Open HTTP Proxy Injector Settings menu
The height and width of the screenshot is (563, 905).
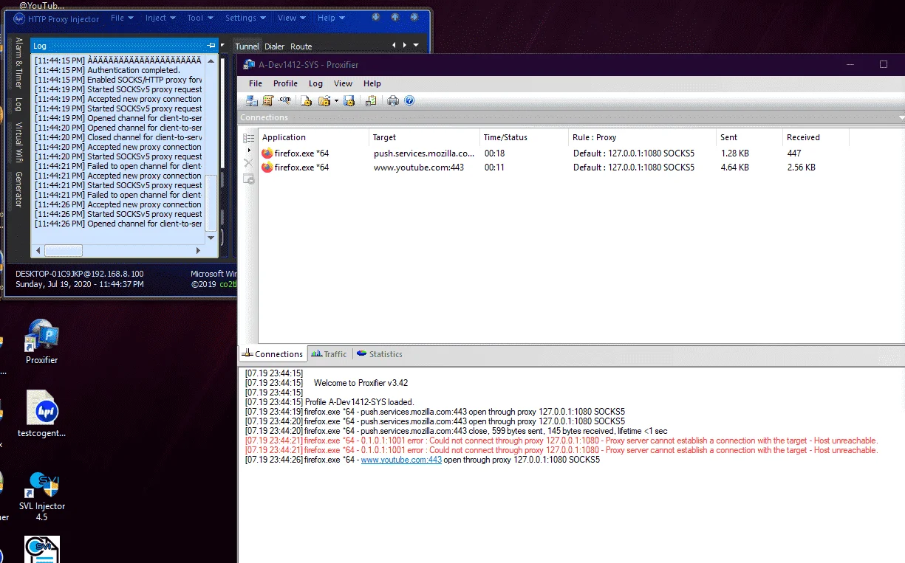click(x=245, y=18)
